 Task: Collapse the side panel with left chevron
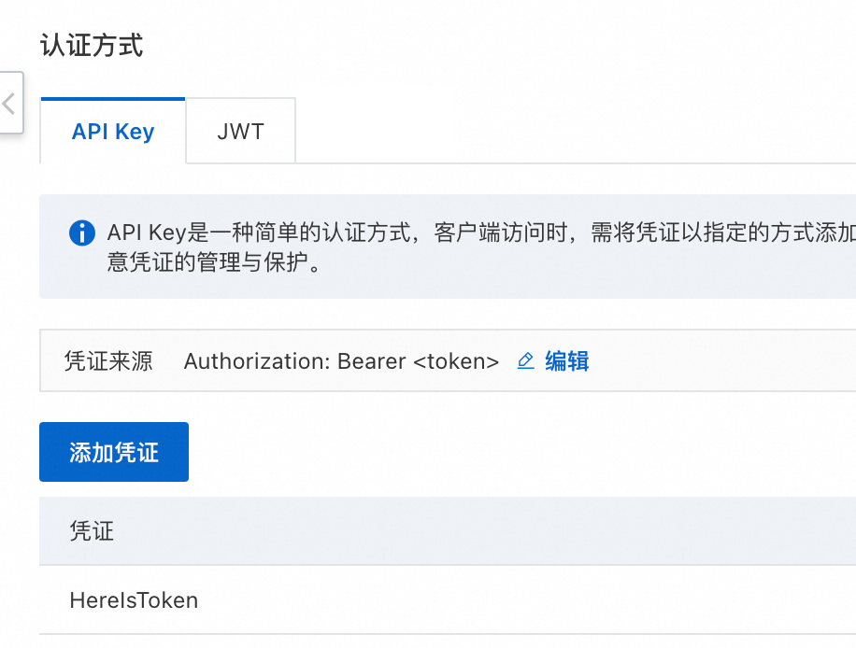click(x=10, y=103)
